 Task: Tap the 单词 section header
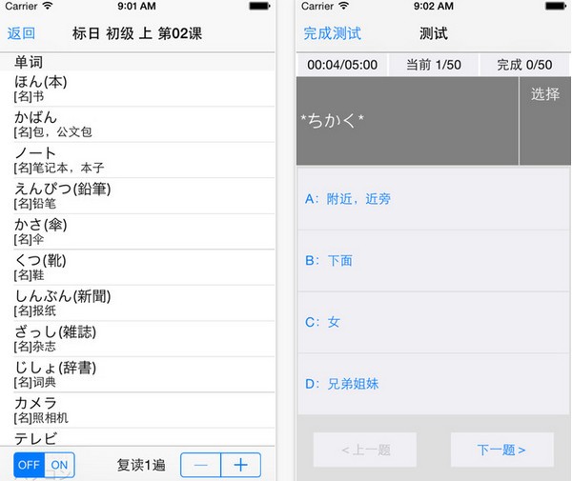137,62
